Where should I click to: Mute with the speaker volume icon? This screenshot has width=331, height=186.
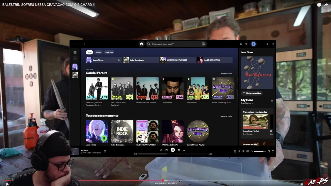coord(252,151)
